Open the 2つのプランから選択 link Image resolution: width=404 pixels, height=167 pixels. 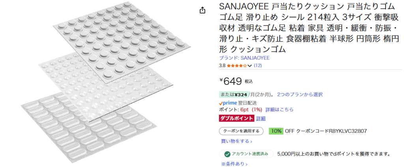[300, 94]
